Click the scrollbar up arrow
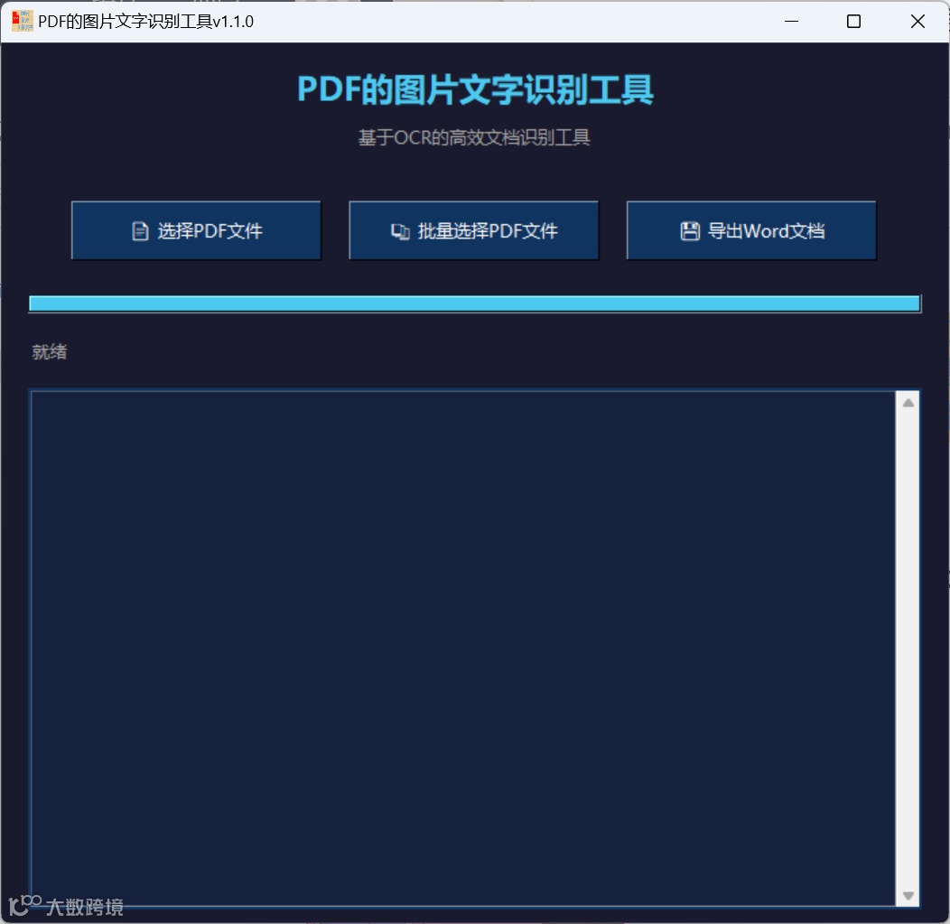 click(x=909, y=401)
